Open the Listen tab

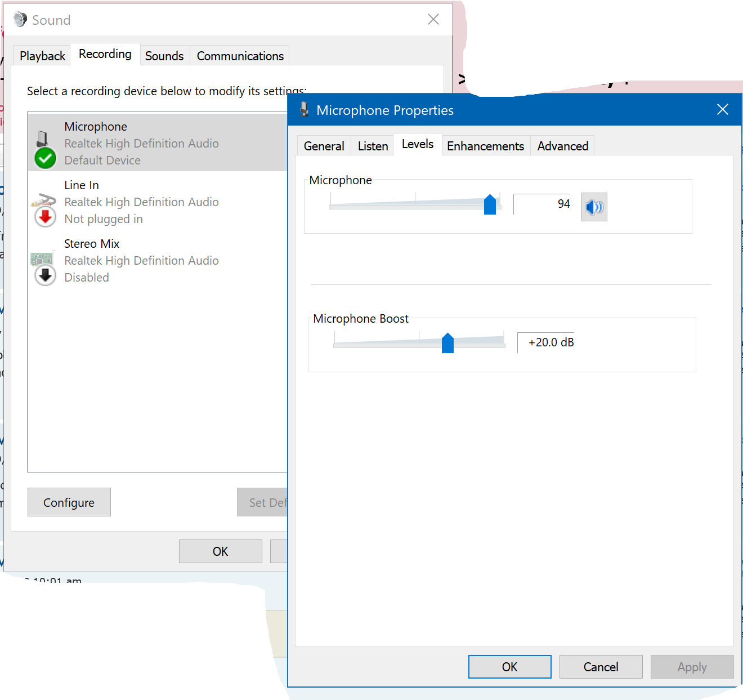click(373, 146)
